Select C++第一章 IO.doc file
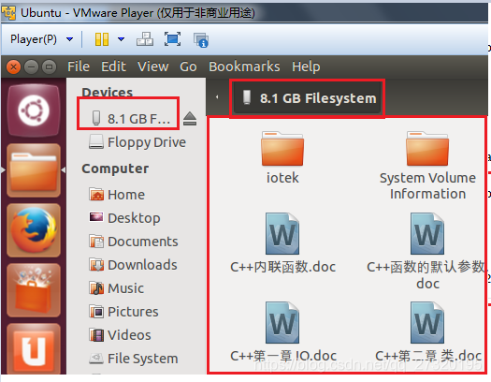Screen dimensions: 491x382 point(282,331)
